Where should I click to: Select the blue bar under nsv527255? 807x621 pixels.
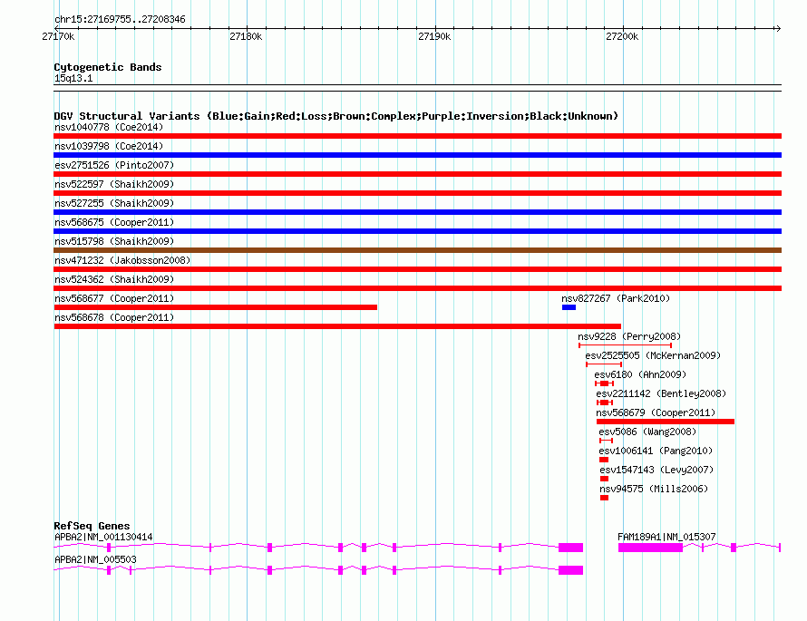click(417, 212)
